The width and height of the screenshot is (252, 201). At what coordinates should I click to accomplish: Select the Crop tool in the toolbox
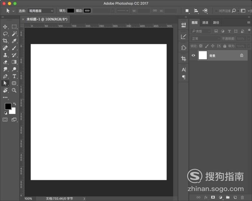click(x=5, y=41)
